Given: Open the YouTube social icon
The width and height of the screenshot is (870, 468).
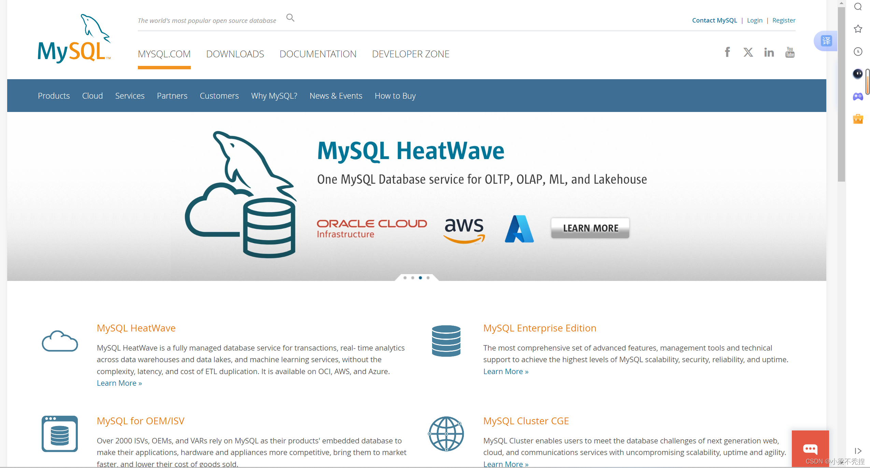Looking at the screenshot, I should click(x=790, y=52).
